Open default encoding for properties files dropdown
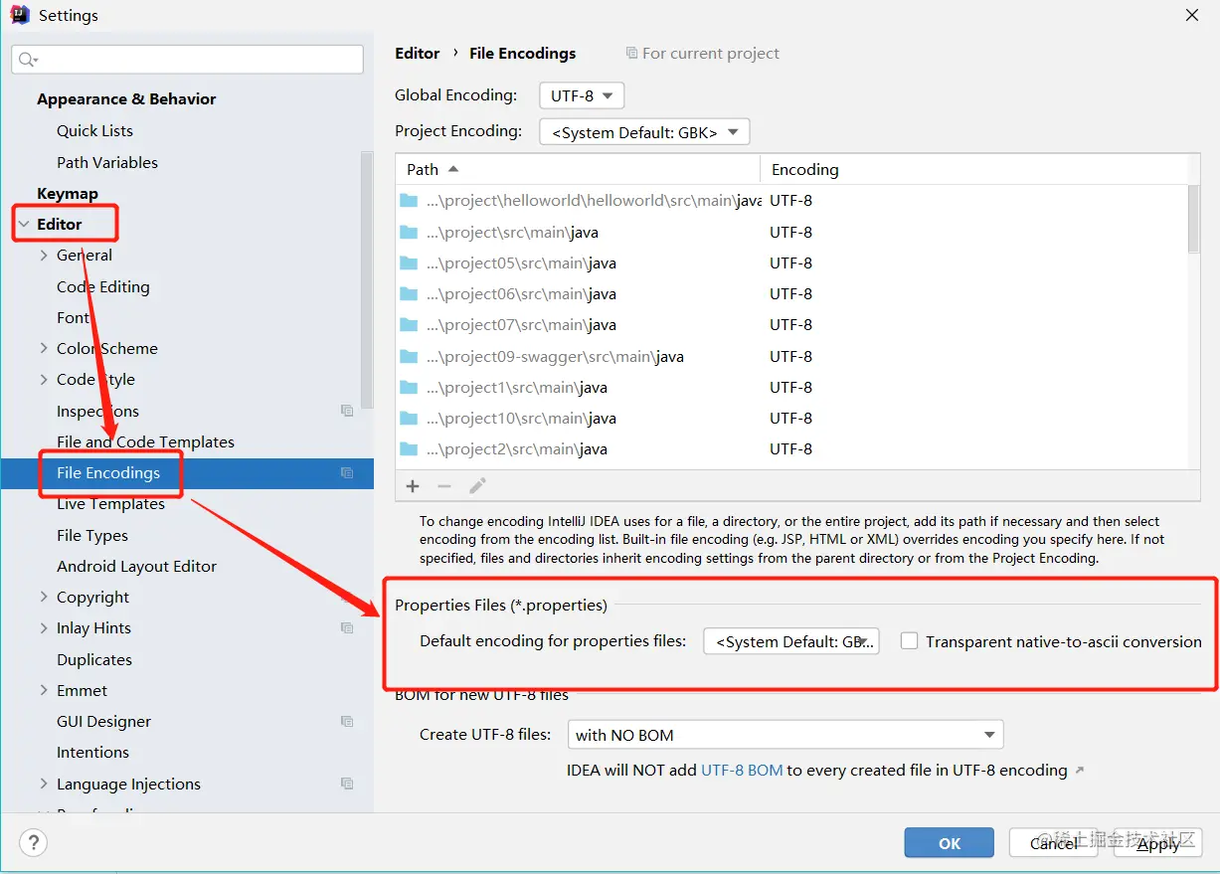1220x874 pixels. coord(791,641)
